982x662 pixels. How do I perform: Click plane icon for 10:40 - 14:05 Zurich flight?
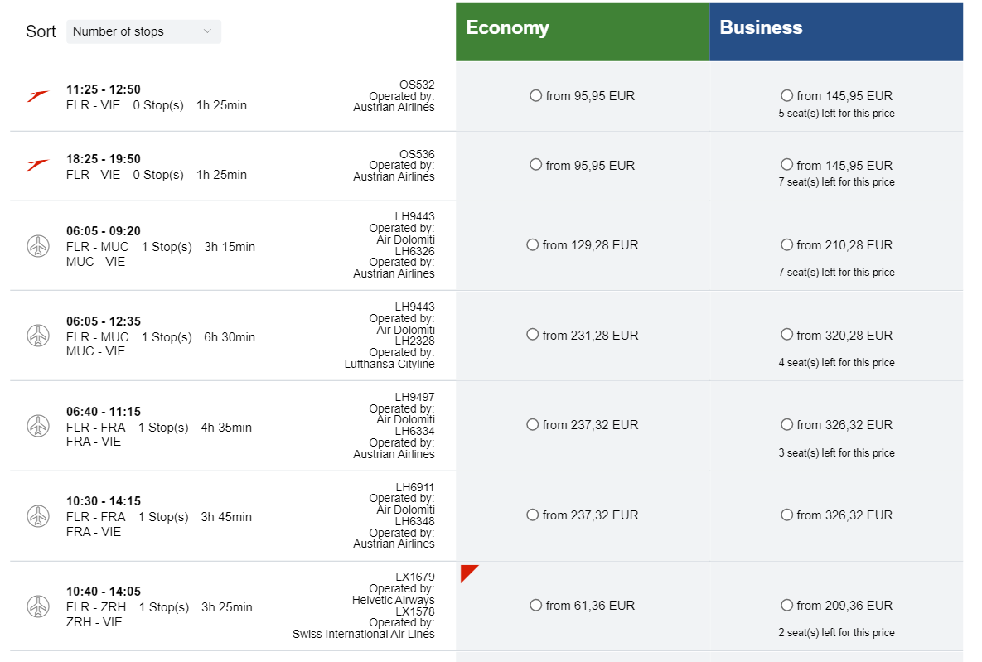tap(38, 606)
